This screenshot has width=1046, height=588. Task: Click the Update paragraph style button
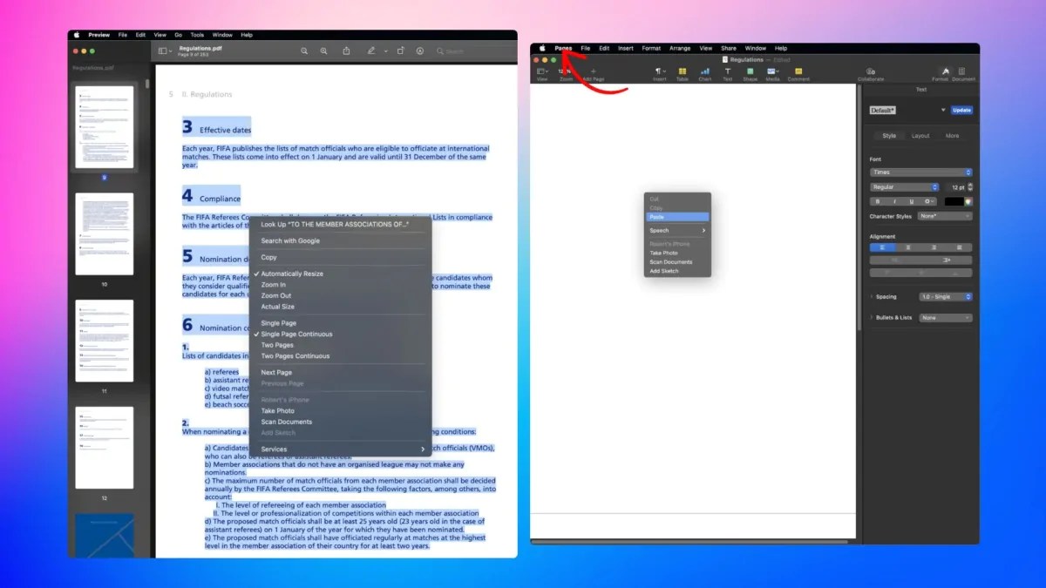coord(961,110)
